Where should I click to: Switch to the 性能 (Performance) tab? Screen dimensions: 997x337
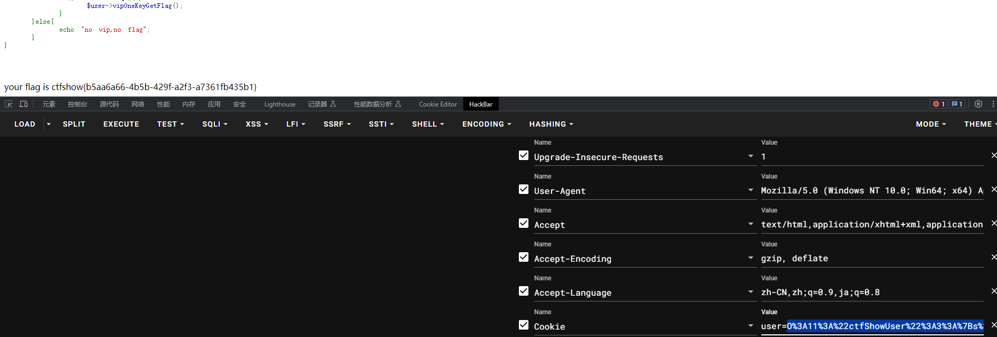(163, 104)
